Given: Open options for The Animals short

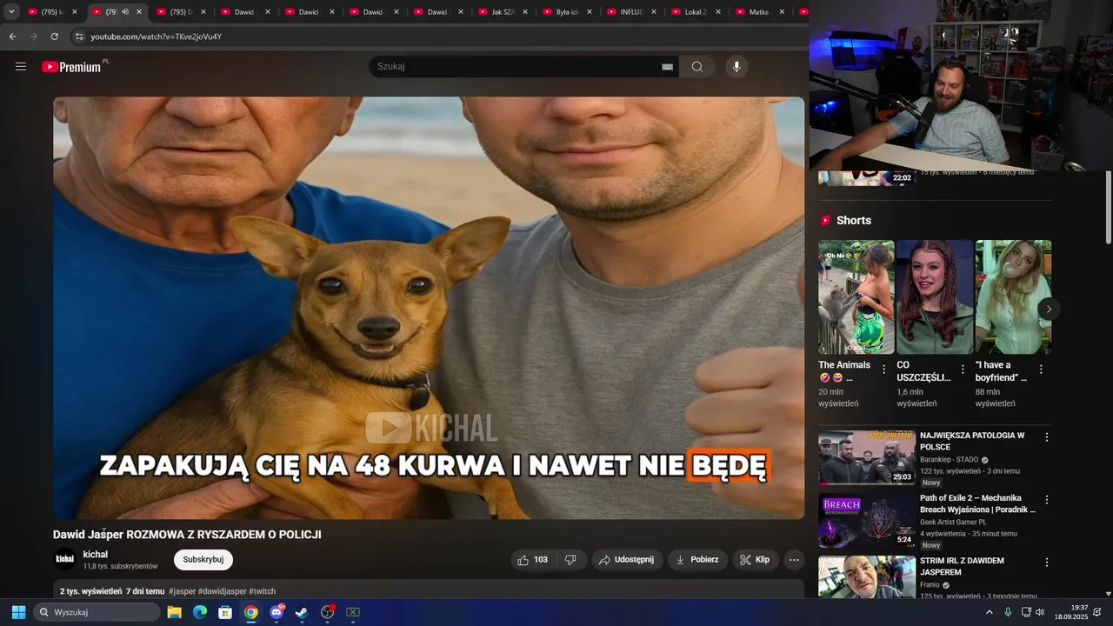Looking at the screenshot, I should (884, 370).
